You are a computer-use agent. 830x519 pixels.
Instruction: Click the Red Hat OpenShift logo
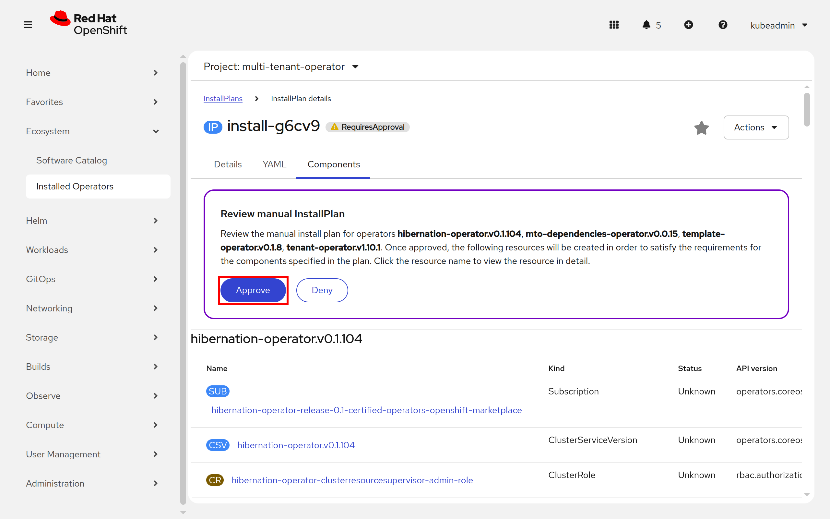[89, 23]
